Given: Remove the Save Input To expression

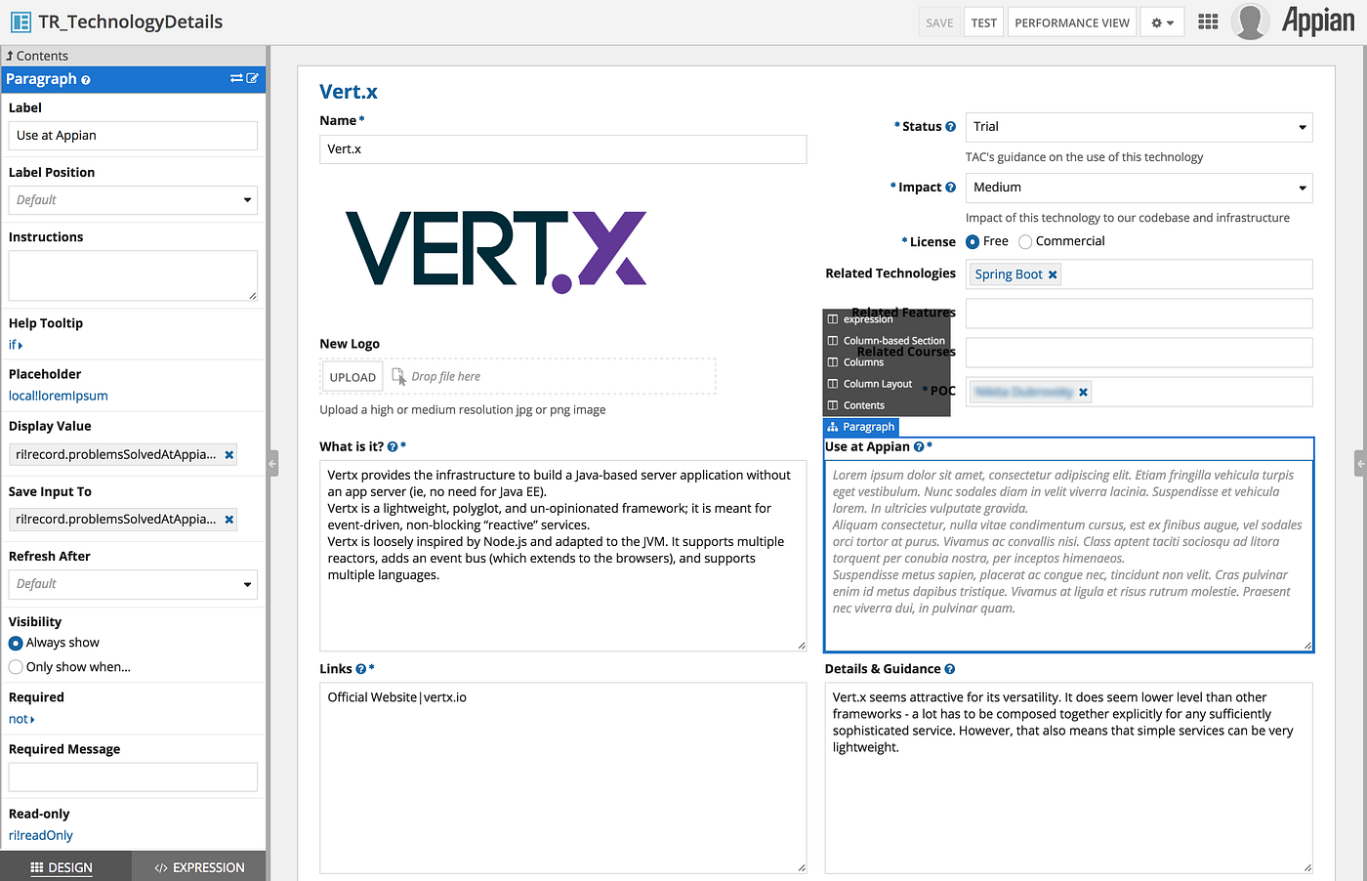Looking at the screenshot, I should click(x=229, y=520).
